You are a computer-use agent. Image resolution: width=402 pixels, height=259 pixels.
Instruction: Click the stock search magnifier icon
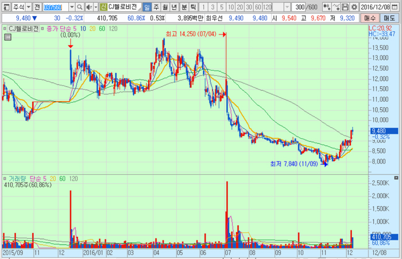(80, 7)
